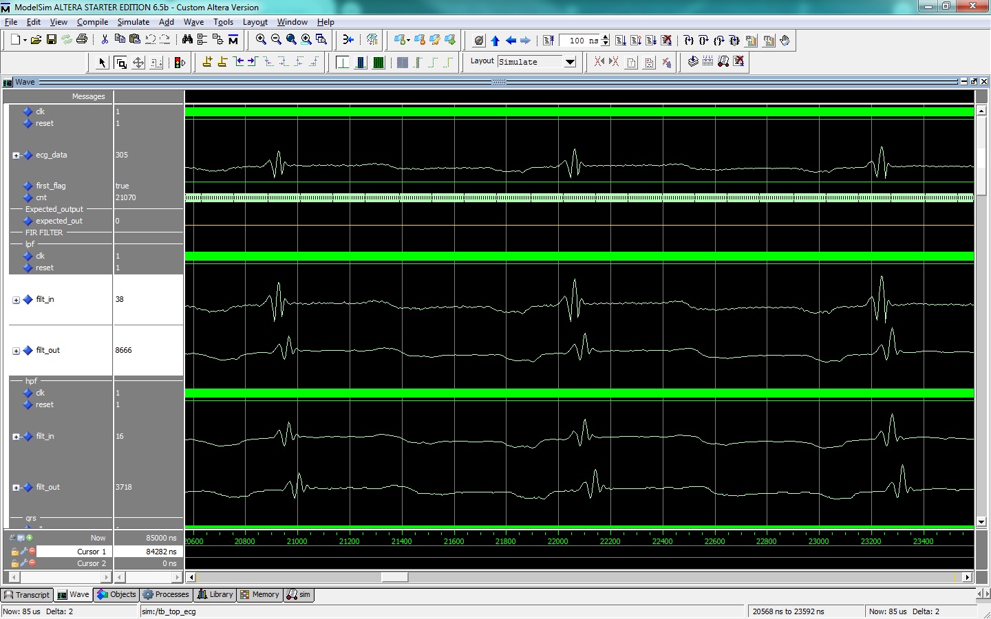Click the waveform horizontal scrollbar thumb
The image size is (991, 619).
pos(394,577)
